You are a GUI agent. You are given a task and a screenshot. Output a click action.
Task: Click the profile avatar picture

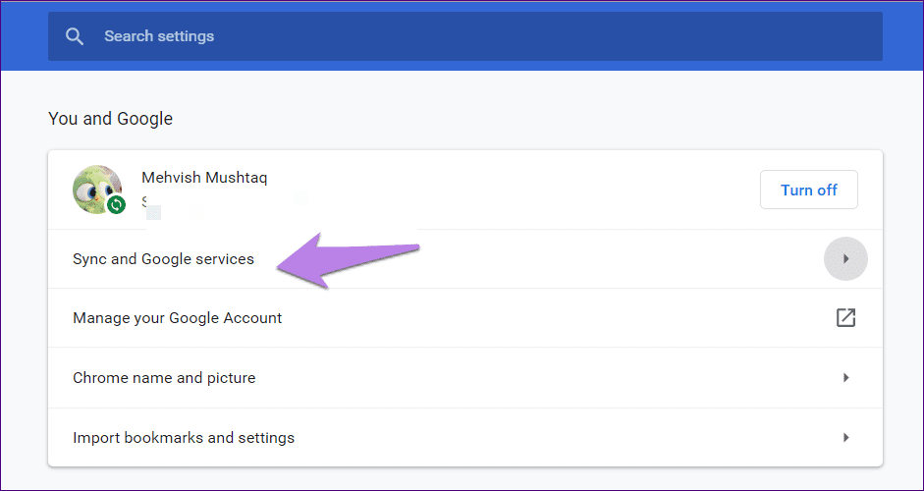97,190
